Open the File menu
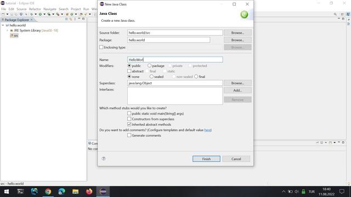The height and width of the screenshot is (197, 351). click(4, 9)
